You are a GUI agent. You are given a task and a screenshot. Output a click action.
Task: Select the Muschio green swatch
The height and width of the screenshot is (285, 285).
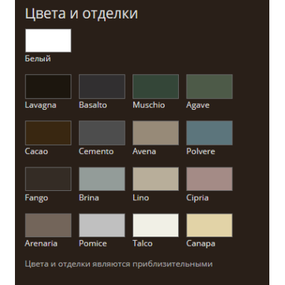[155, 86]
